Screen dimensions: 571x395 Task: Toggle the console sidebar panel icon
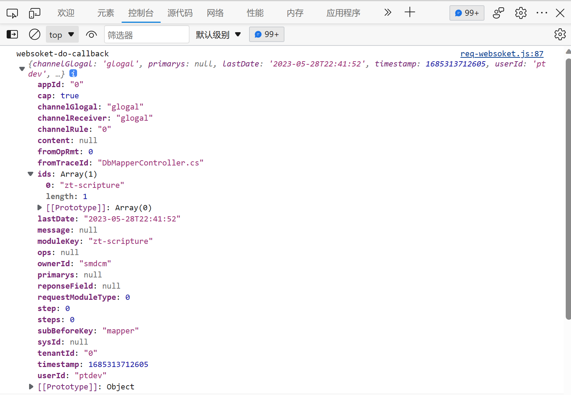point(12,34)
